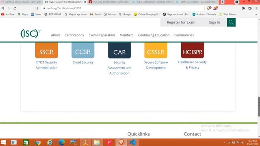Open Online Shopping bookmark
260x146 pixels.
coord(147,15)
